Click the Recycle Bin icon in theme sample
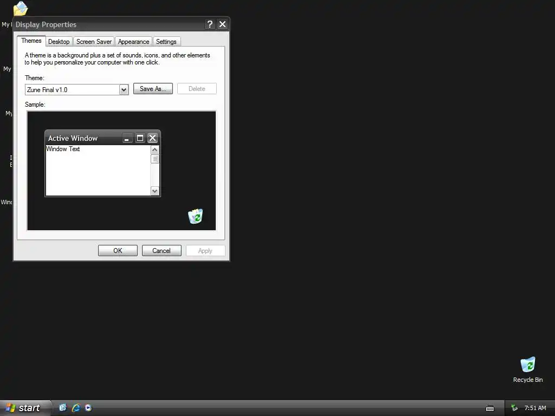 coord(195,216)
